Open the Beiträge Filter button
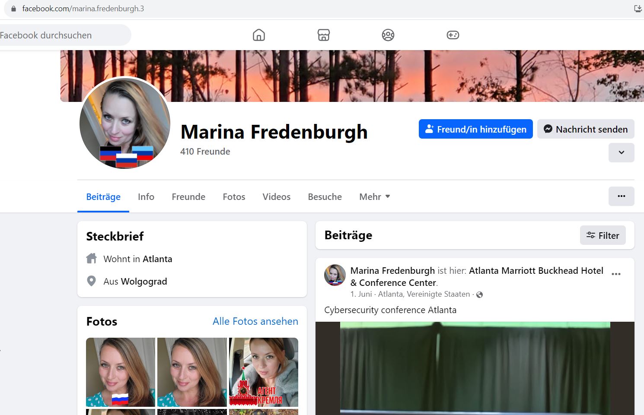Image resolution: width=644 pixels, height=415 pixels. 603,235
